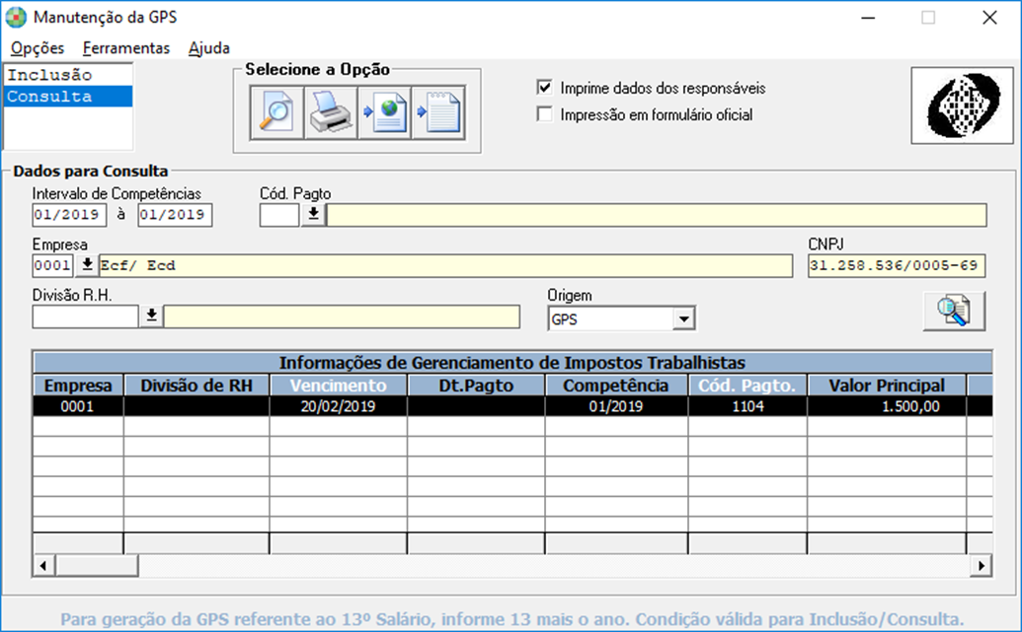Screen dimensions: 1022x632
Task: Click the Competência column header
Action: tap(616, 386)
